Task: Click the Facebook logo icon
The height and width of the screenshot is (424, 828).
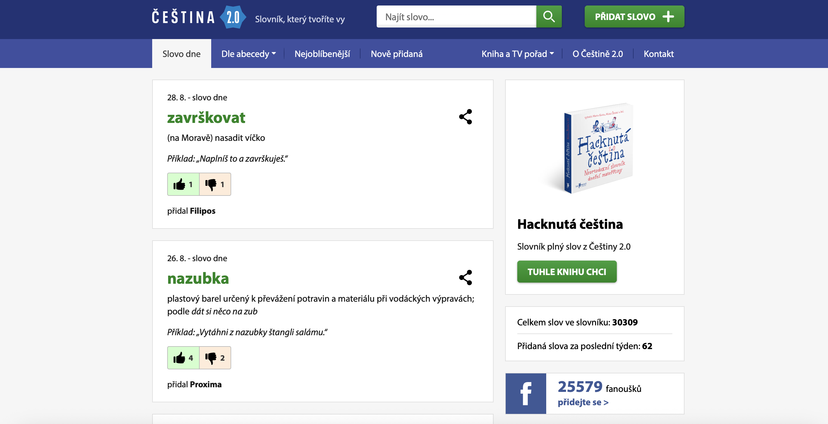Action: (526, 393)
